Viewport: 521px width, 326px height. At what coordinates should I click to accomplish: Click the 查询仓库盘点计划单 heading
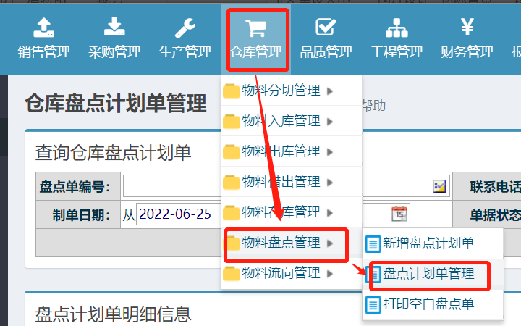click(114, 153)
